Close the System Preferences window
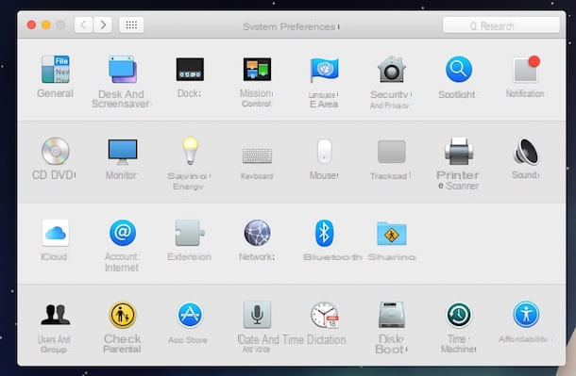Image resolution: width=576 pixels, height=376 pixels. click(31, 25)
